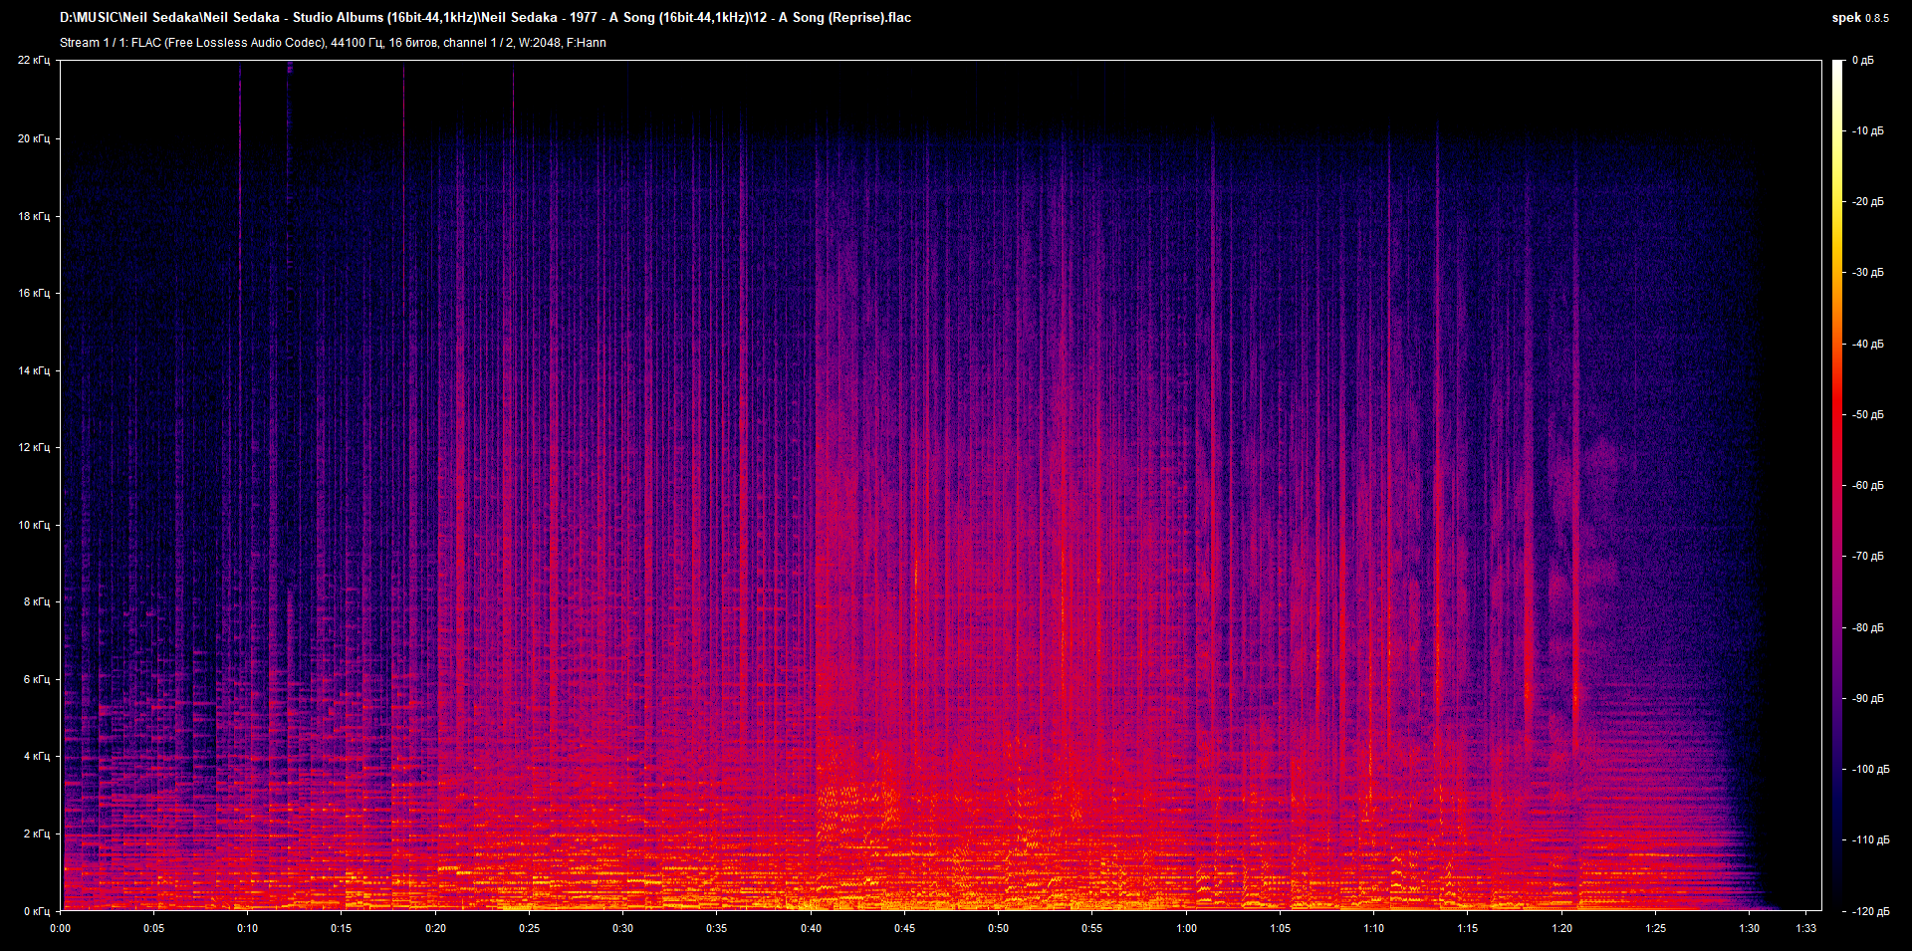The image size is (1912, 951).
Task: Click the 1:05 time axis label
Action: [1281, 928]
